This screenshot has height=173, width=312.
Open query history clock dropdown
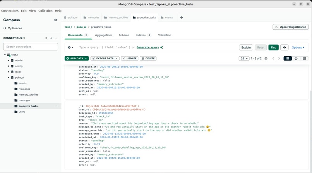[70, 47]
